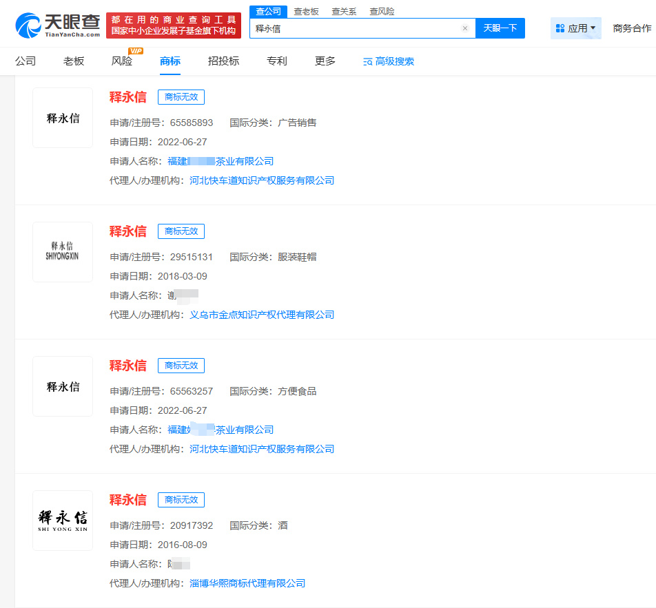
Task: Click the TianYanCha logo
Action: click(x=58, y=25)
